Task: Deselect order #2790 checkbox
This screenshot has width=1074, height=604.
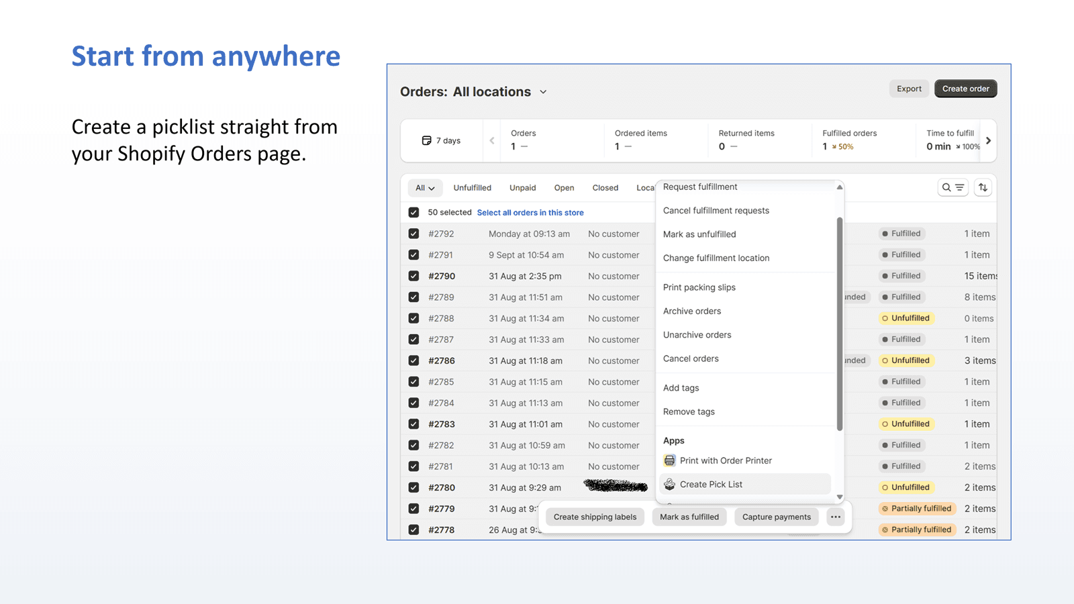Action: (413, 276)
